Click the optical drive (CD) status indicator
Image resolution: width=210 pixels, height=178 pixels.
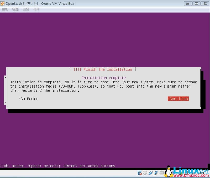[145, 172]
